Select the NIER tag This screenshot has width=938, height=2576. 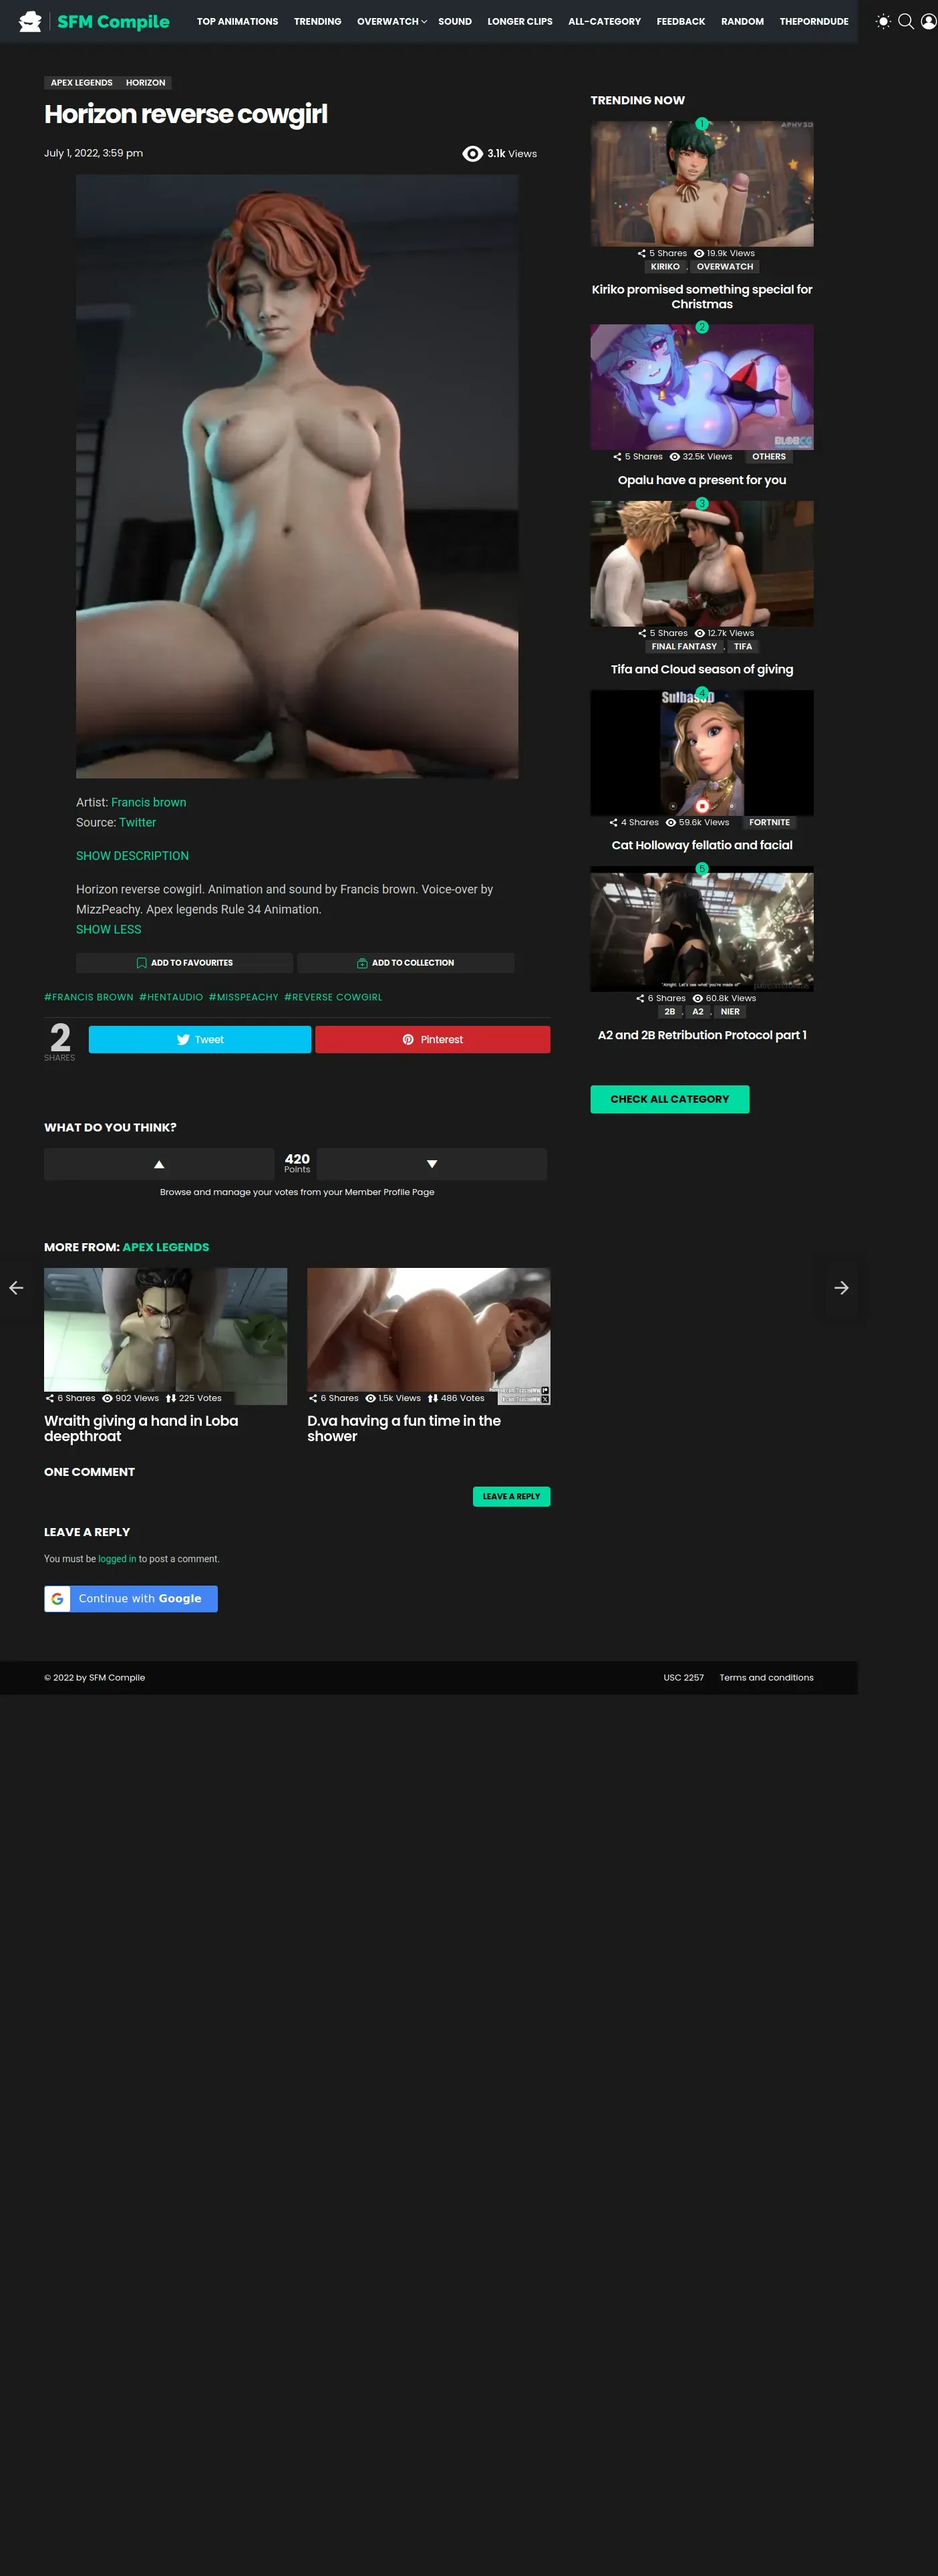click(730, 1012)
